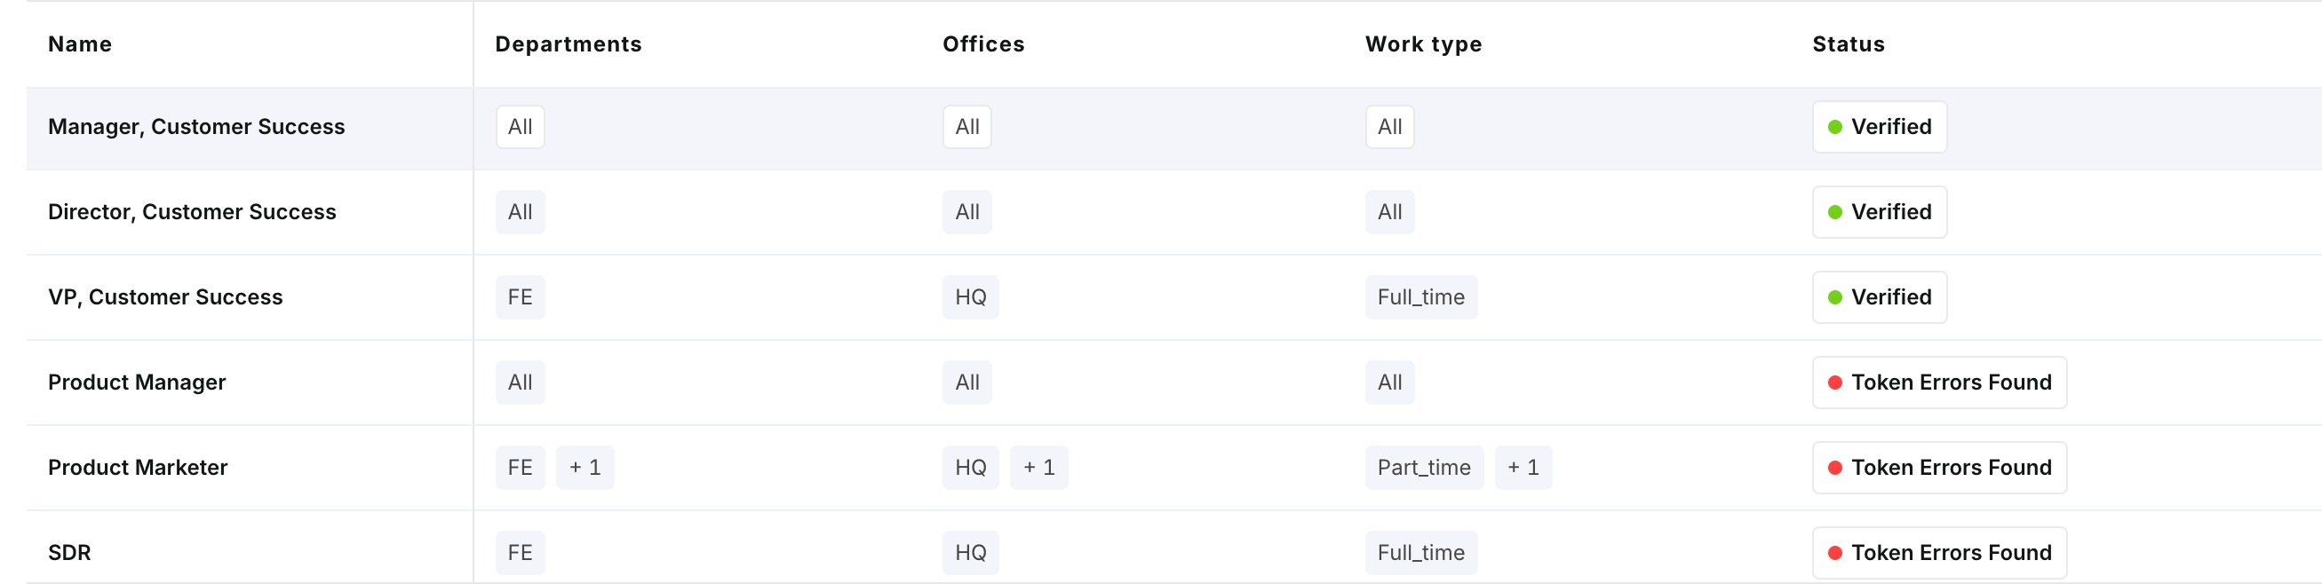Click the Product Marketer name

coord(137,468)
